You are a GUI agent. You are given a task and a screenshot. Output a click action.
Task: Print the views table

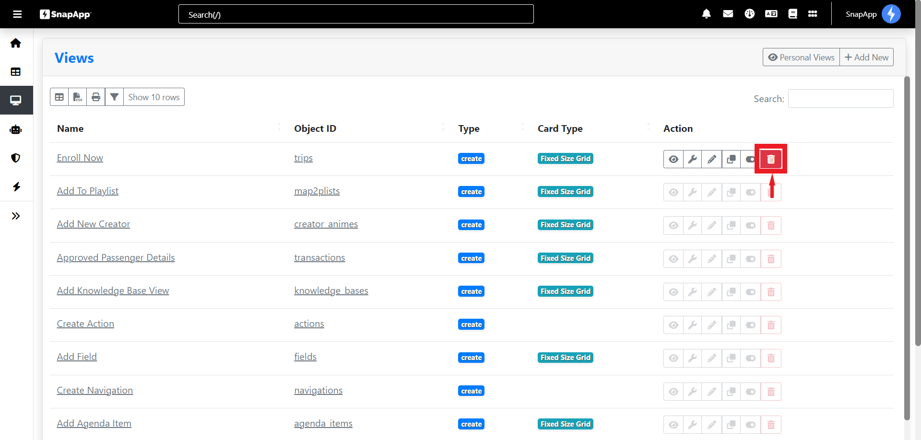96,97
